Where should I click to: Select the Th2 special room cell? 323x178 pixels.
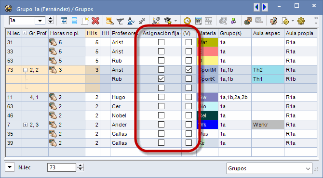point(268,70)
